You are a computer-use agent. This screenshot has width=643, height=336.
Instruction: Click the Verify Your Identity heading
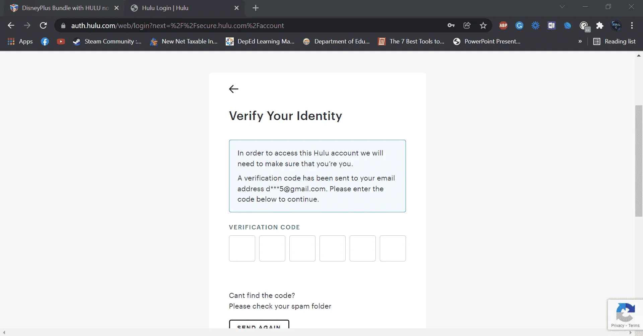point(285,116)
